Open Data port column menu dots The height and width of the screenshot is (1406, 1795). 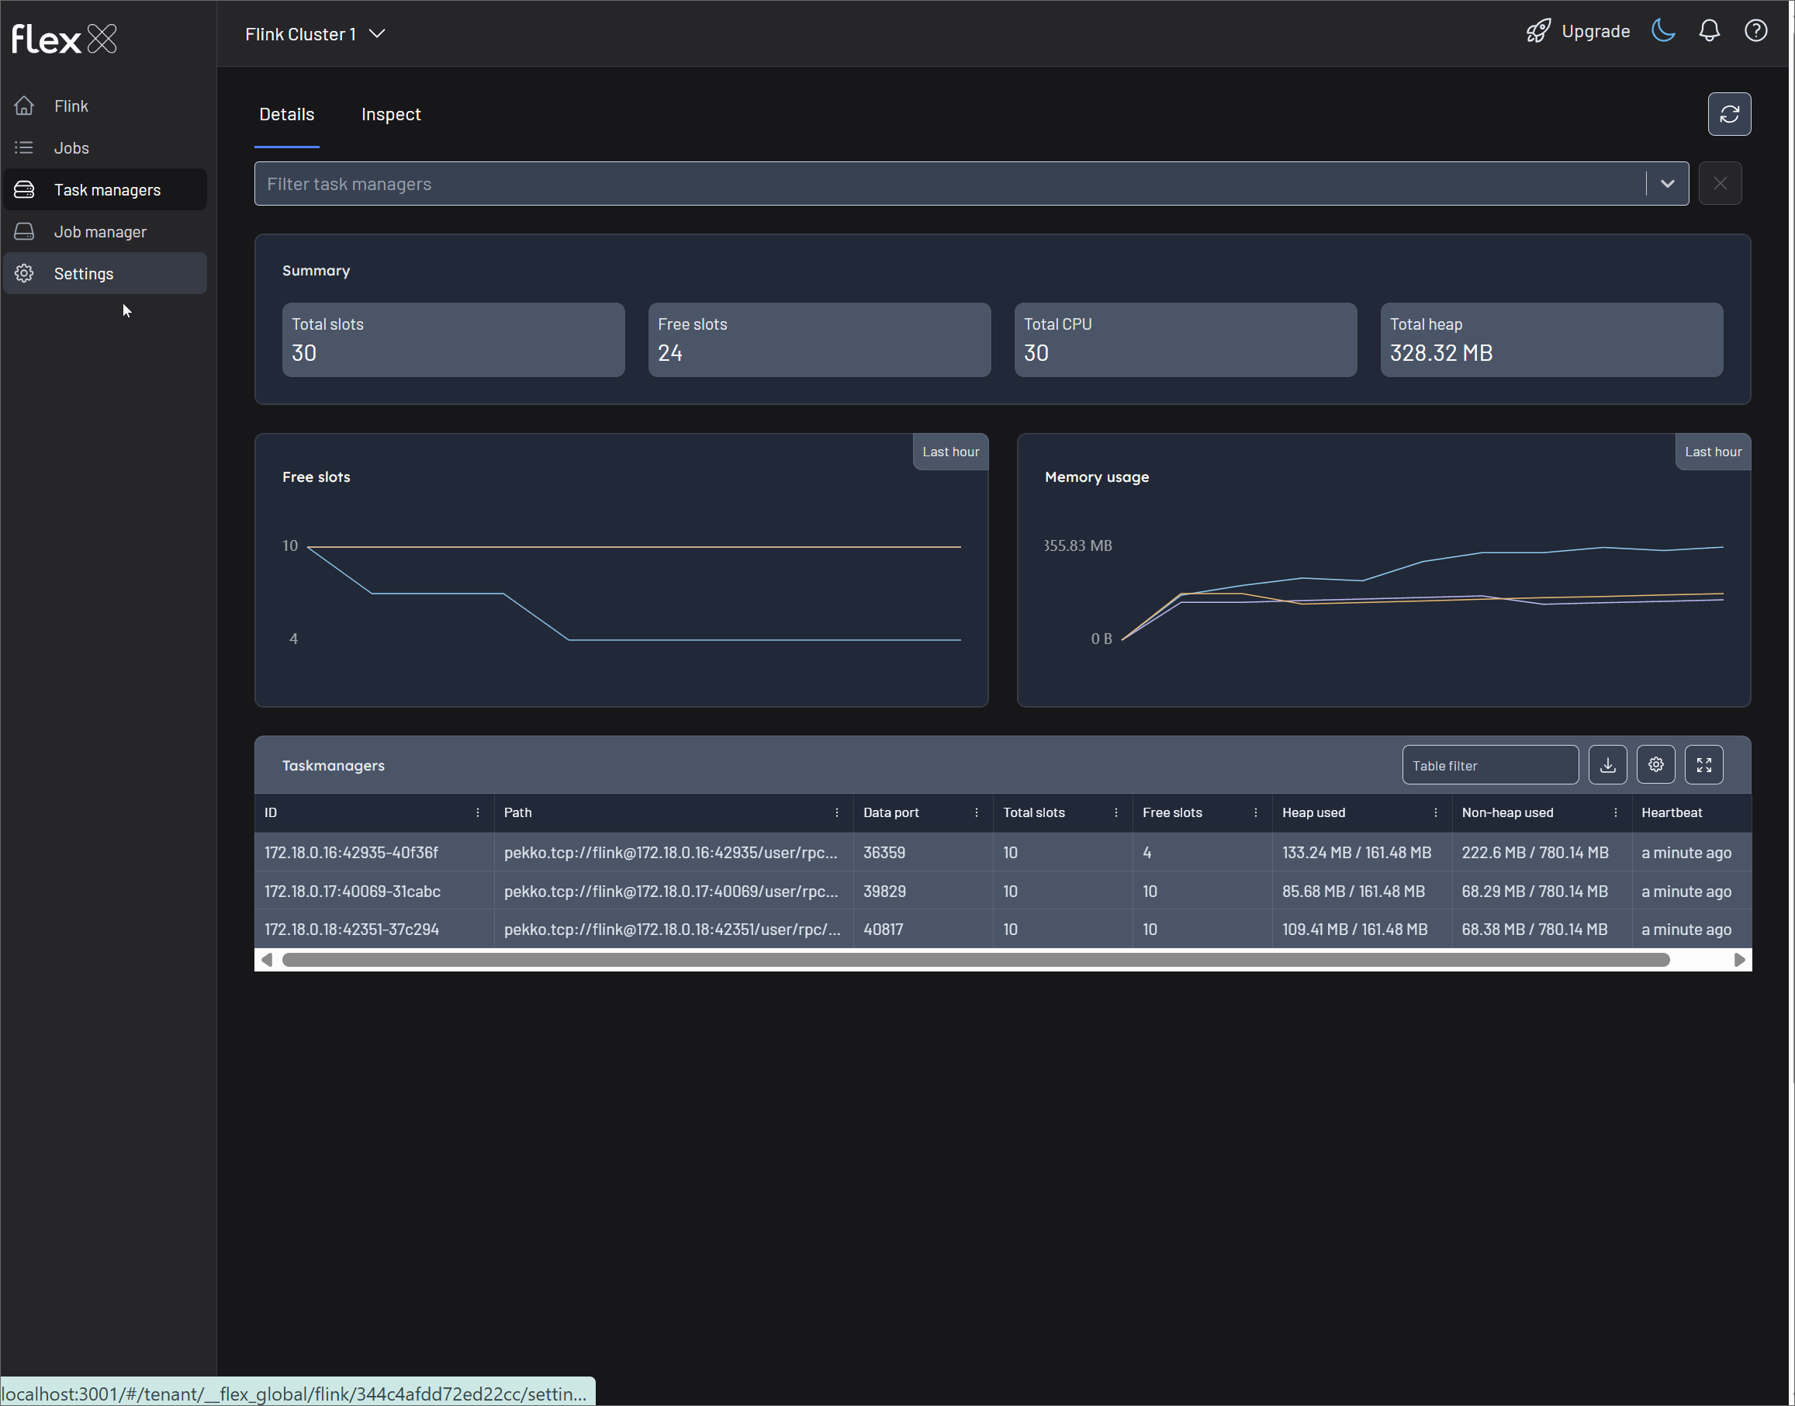click(x=977, y=813)
